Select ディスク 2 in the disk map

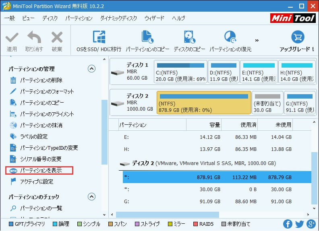[x=133, y=103]
